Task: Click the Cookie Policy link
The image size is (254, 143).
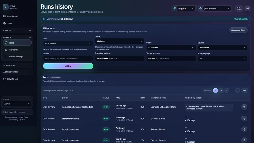Action: point(13,120)
